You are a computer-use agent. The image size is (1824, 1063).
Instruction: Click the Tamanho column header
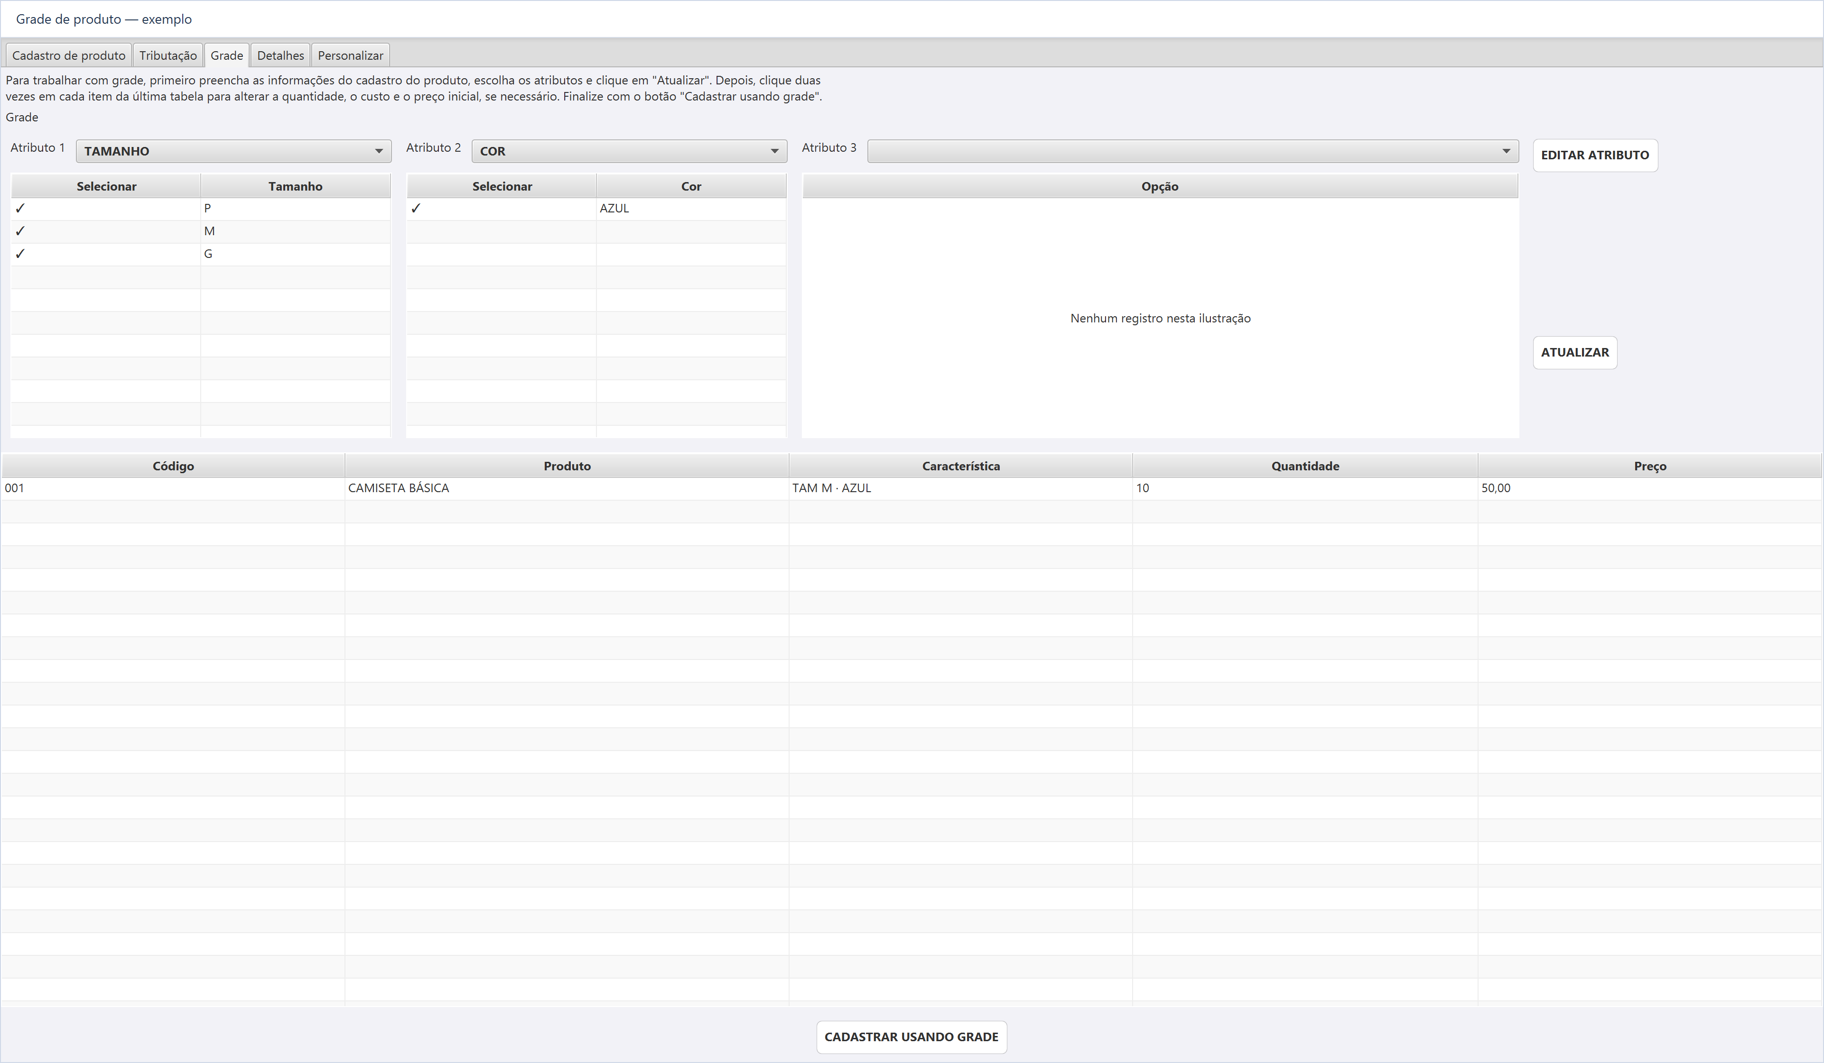[295, 186]
